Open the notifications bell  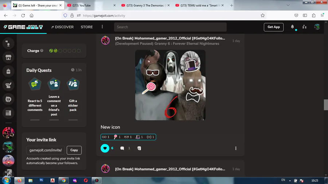point(292,27)
